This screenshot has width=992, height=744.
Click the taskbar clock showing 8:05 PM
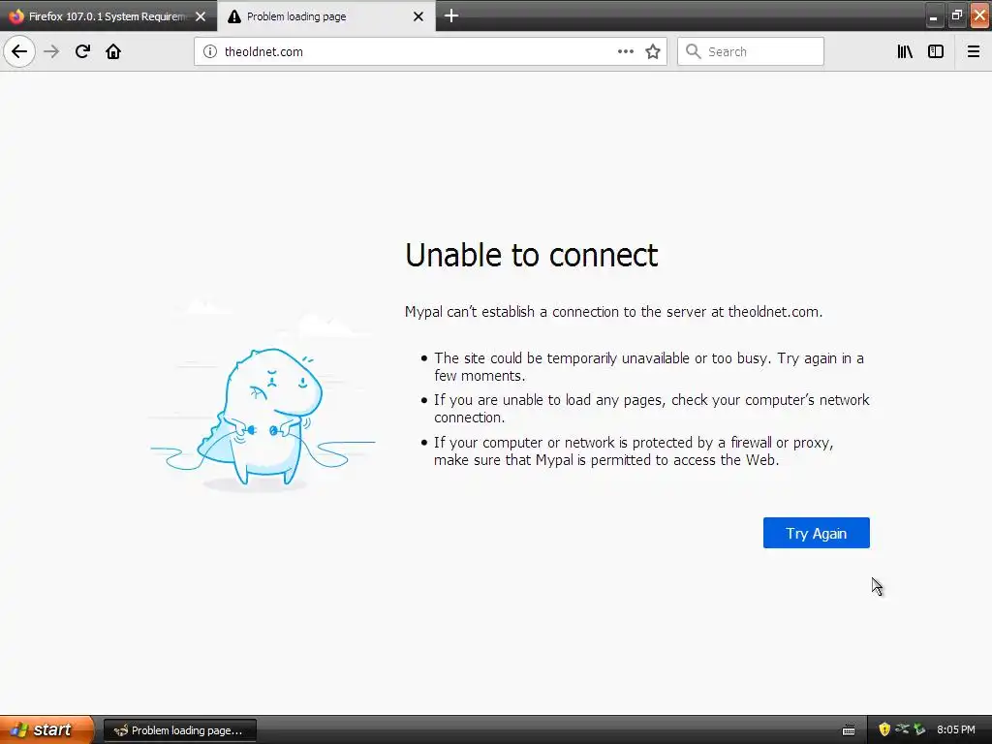(956, 729)
